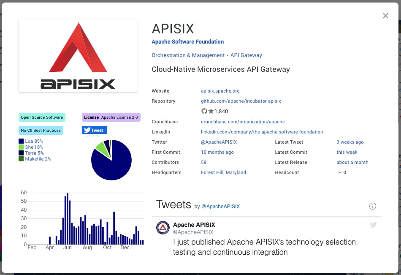Click the No CII Best Practices badge

pos(41,131)
